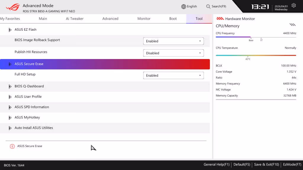
Task: Click the Hardware Monitor stripe logo
Action: coord(220,19)
